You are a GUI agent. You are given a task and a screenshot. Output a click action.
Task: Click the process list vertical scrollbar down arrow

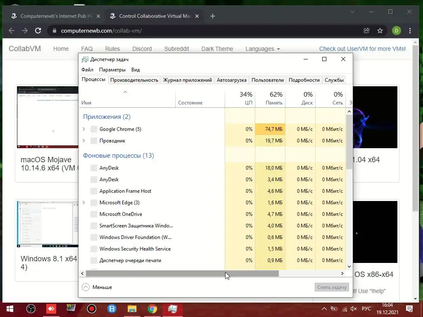tap(349, 267)
